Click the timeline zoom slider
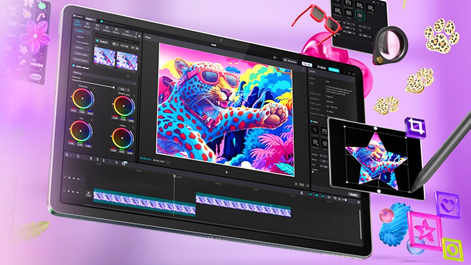Viewport: 471px width, 265px height. pyautogui.click(x=344, y=200)
